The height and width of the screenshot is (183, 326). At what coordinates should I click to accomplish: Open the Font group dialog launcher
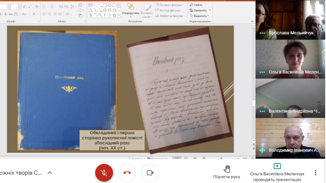[x=38, y=21]
